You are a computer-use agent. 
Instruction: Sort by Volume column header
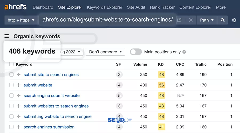[140, 64]
